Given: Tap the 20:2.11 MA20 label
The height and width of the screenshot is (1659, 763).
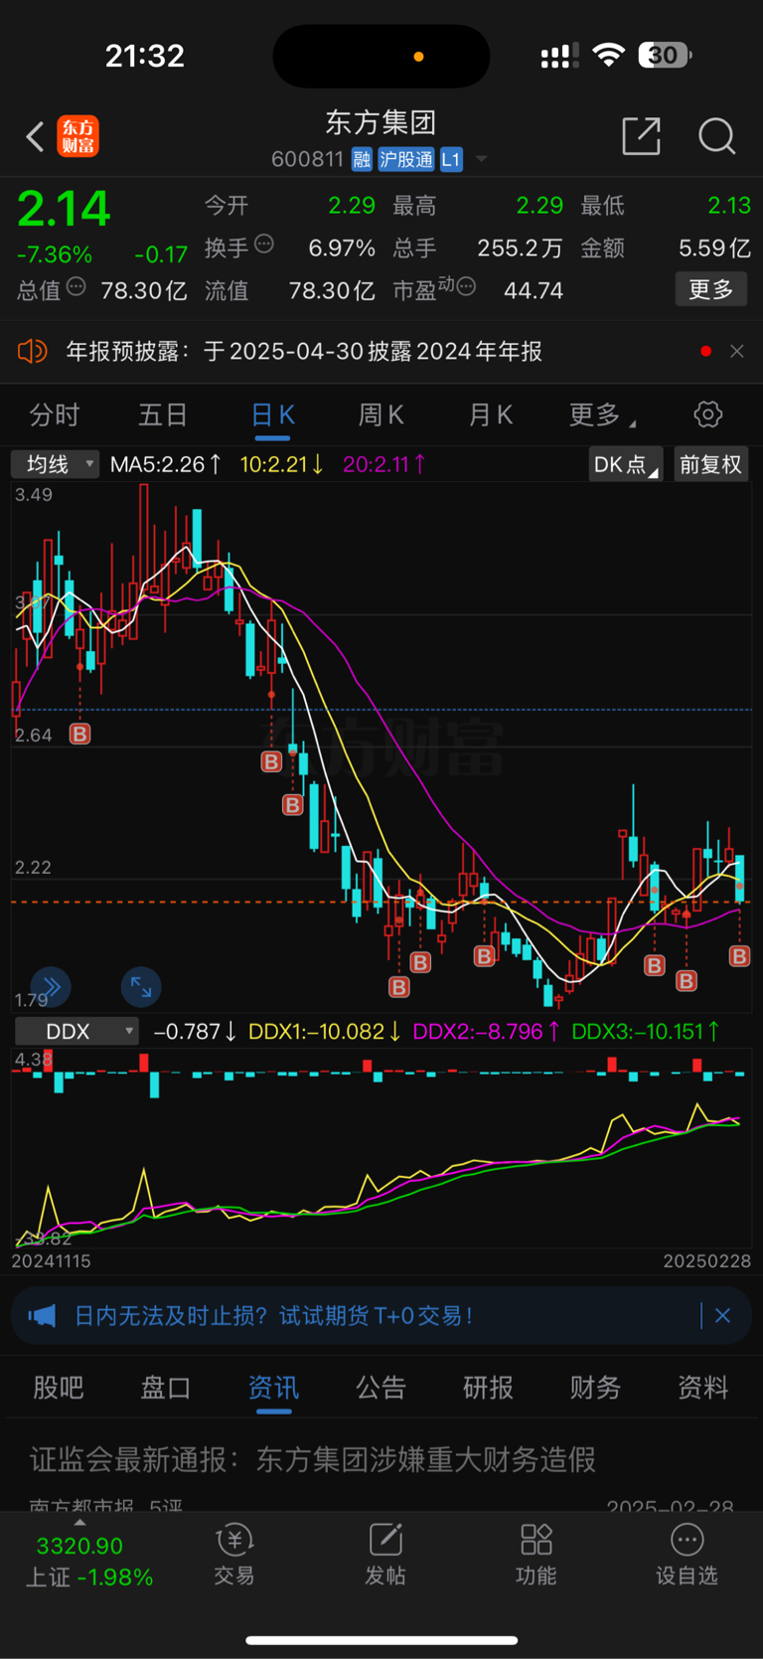Looking at the screenshot, I should pos(384,464).
